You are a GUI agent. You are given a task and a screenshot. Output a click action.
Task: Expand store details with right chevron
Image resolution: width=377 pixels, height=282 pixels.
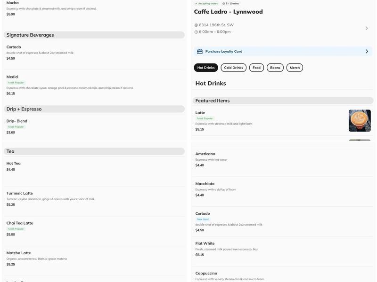(x=367, y=28)
